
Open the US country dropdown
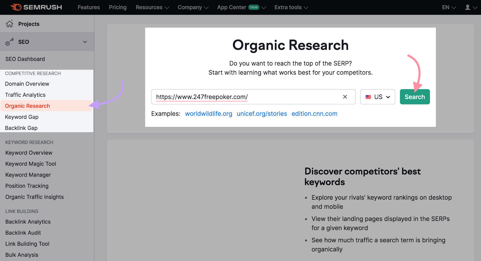click(378, 97)
